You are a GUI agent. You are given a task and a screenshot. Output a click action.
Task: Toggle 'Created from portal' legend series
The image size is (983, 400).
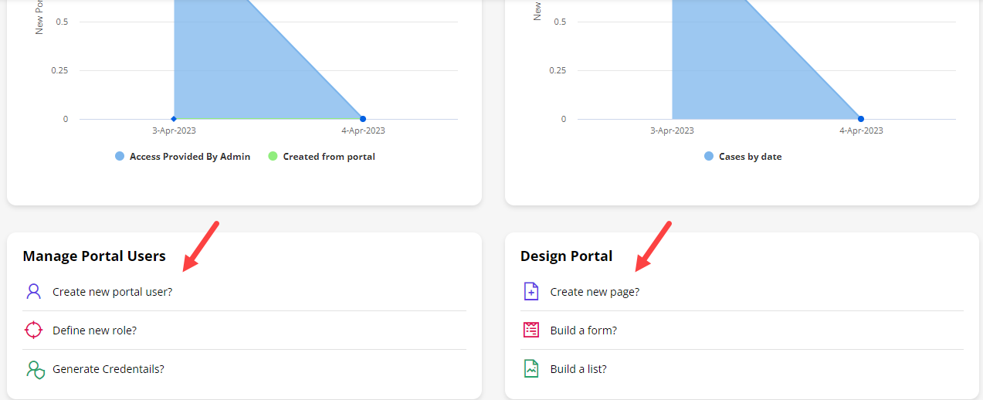[329, 157]
